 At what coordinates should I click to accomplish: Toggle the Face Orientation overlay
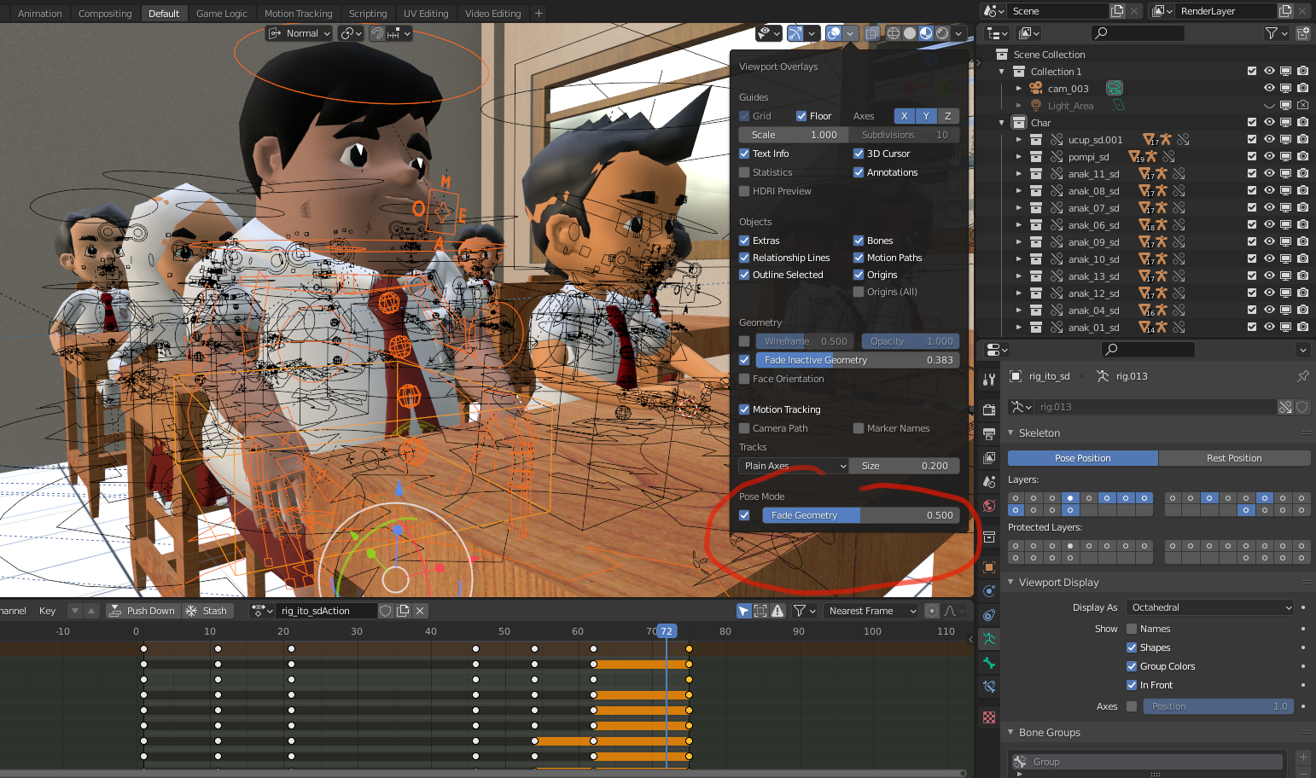tap(744, 379)
